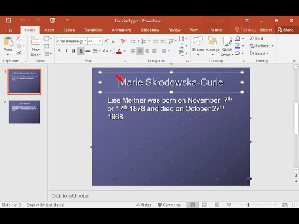Click the Quick Styles icon
This screenshot has height=224, width=299.
click(x=227, y=41)
